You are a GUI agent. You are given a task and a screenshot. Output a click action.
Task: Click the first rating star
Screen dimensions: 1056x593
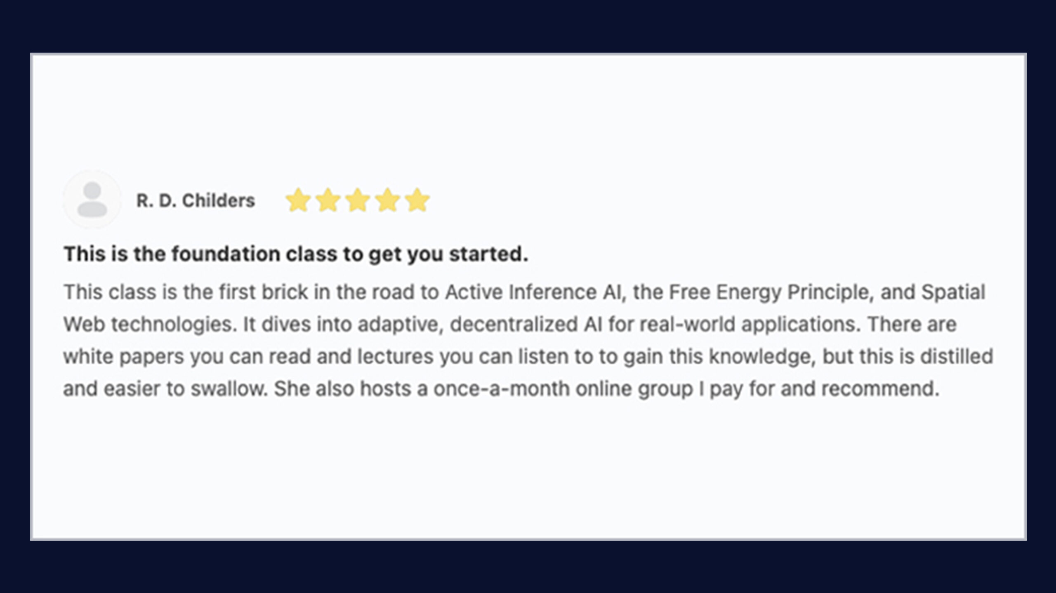point(298,200)
